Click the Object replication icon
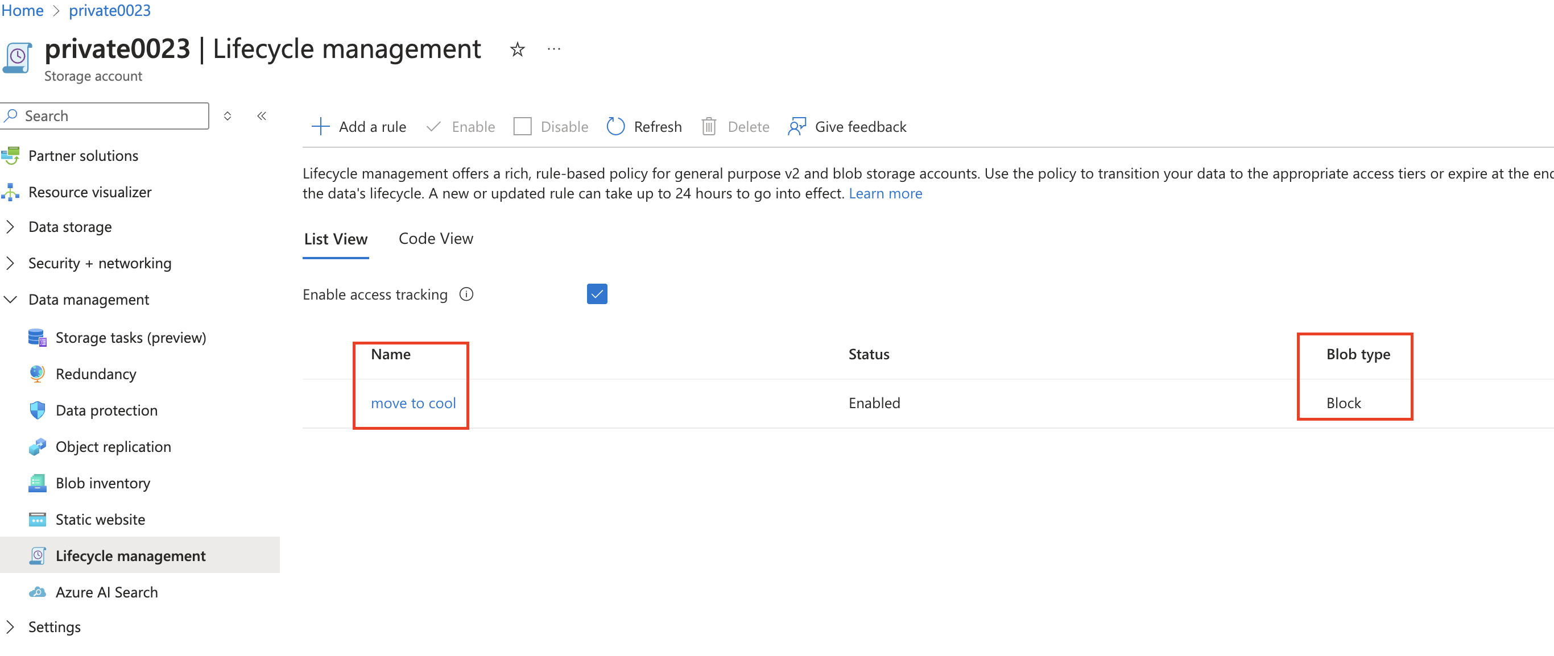The image size is (1554, 656). click(x=38, y=447)
